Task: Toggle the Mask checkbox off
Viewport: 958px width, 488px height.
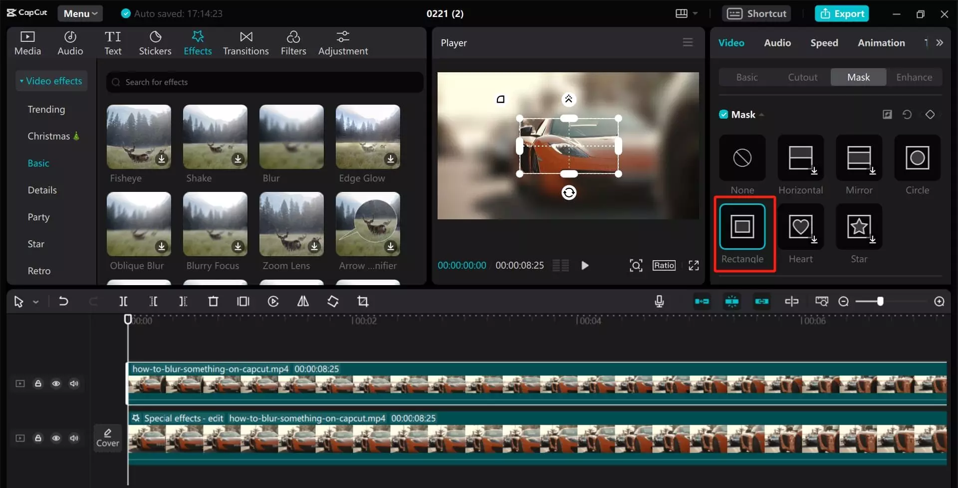Action: [x=724, y=114]
